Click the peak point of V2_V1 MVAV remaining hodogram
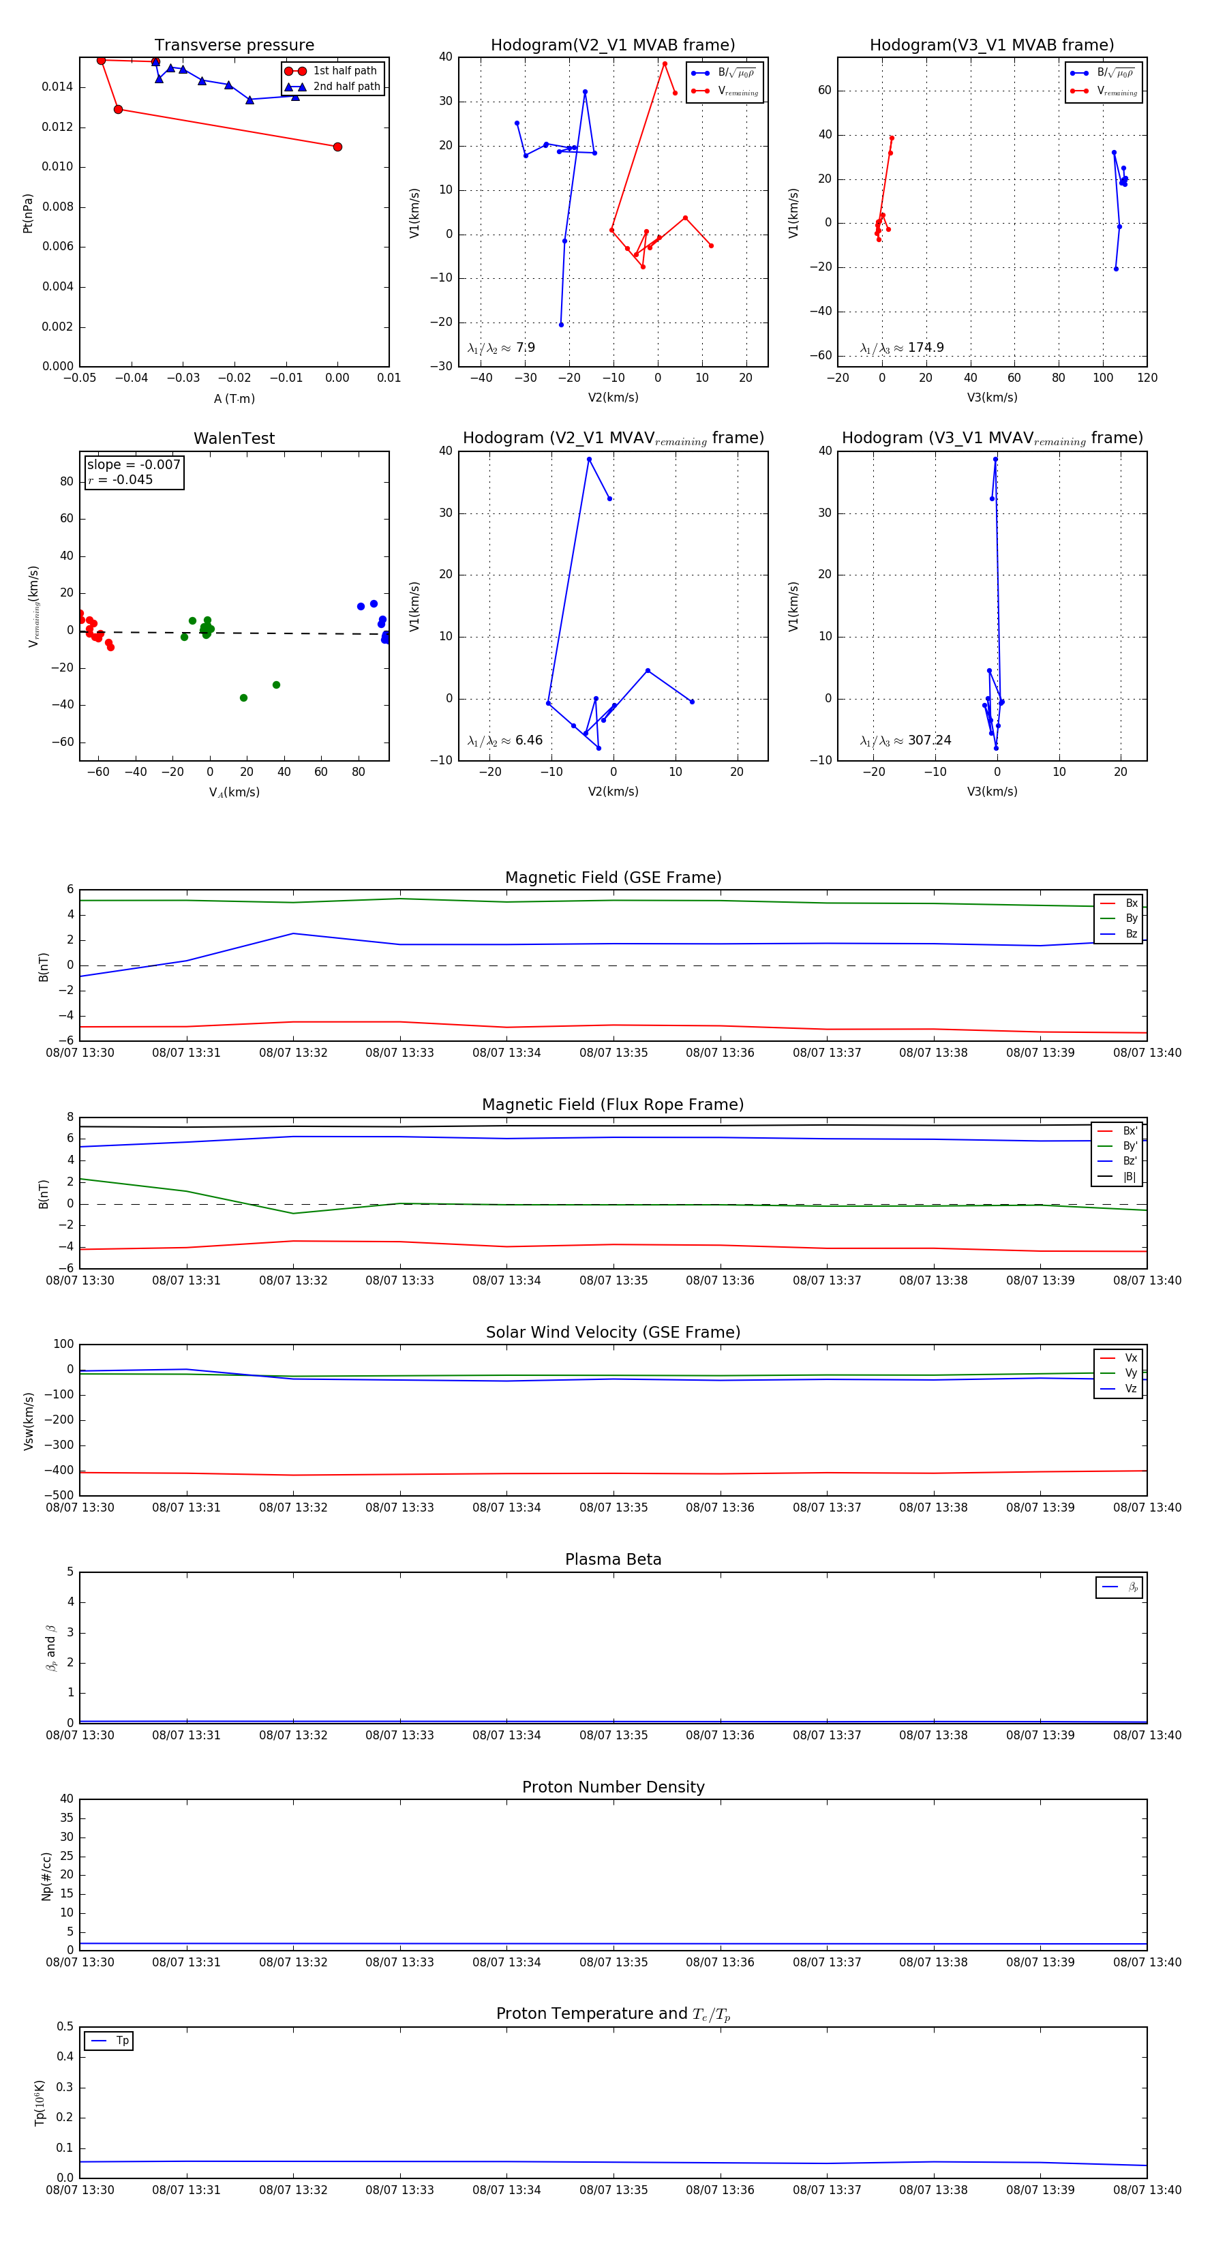The image size is (1227, 2250). tap(588, 460)
